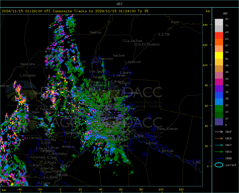Click the 120 km x-axis tick label
The image size is (239, 193).
coord(181,190)
